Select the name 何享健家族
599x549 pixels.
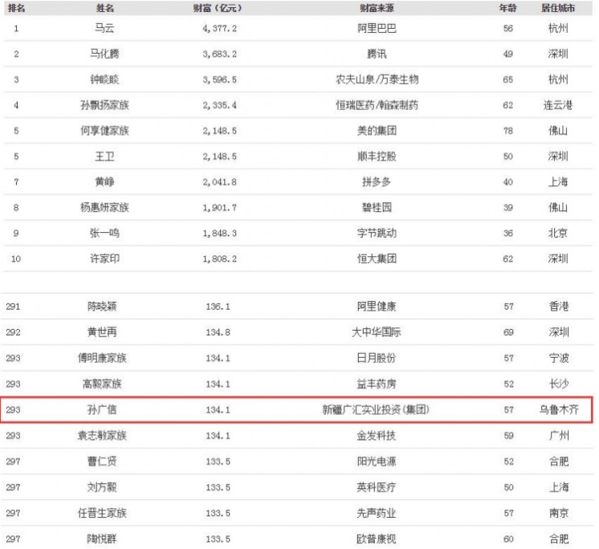click(x=104, y=131)
